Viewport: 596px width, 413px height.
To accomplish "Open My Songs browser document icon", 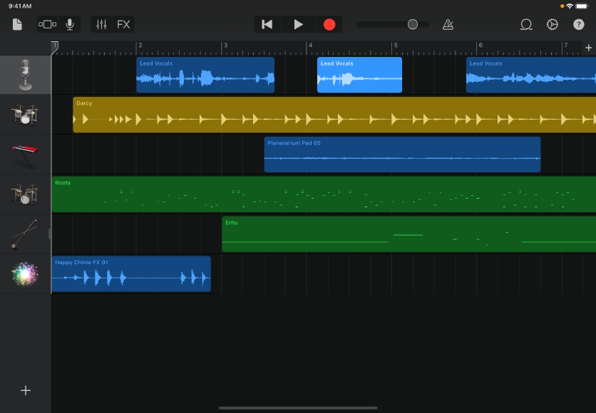I will (x=17, y=24).
